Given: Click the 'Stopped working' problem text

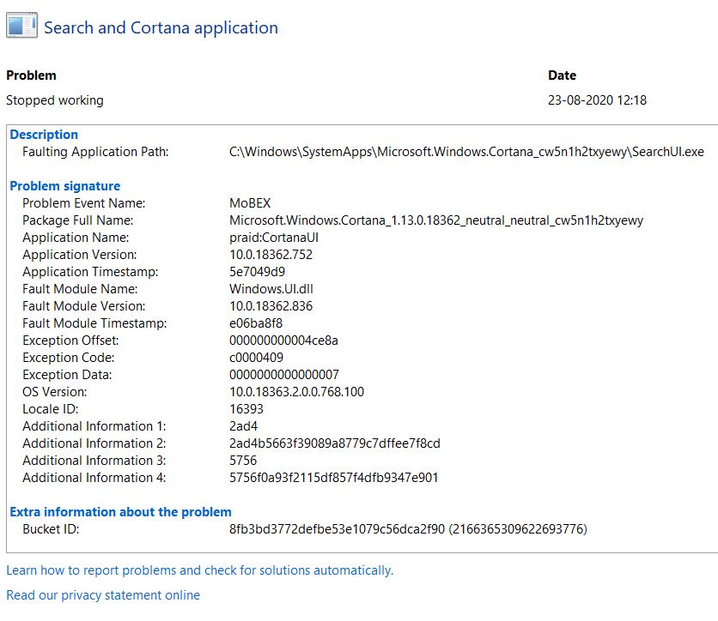Looking at the screenshot, I should pyautogui.click(x=55, y=100).
